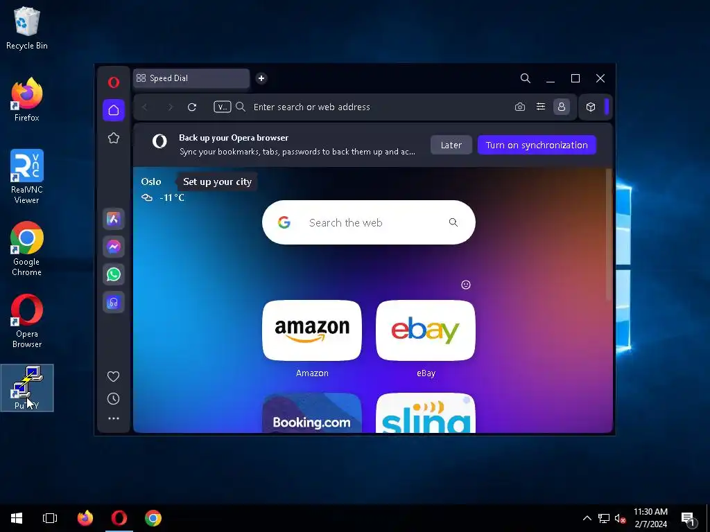Open the Sling speed dial tile
Viewport: 710px width, 532px height.
point(426,413)
